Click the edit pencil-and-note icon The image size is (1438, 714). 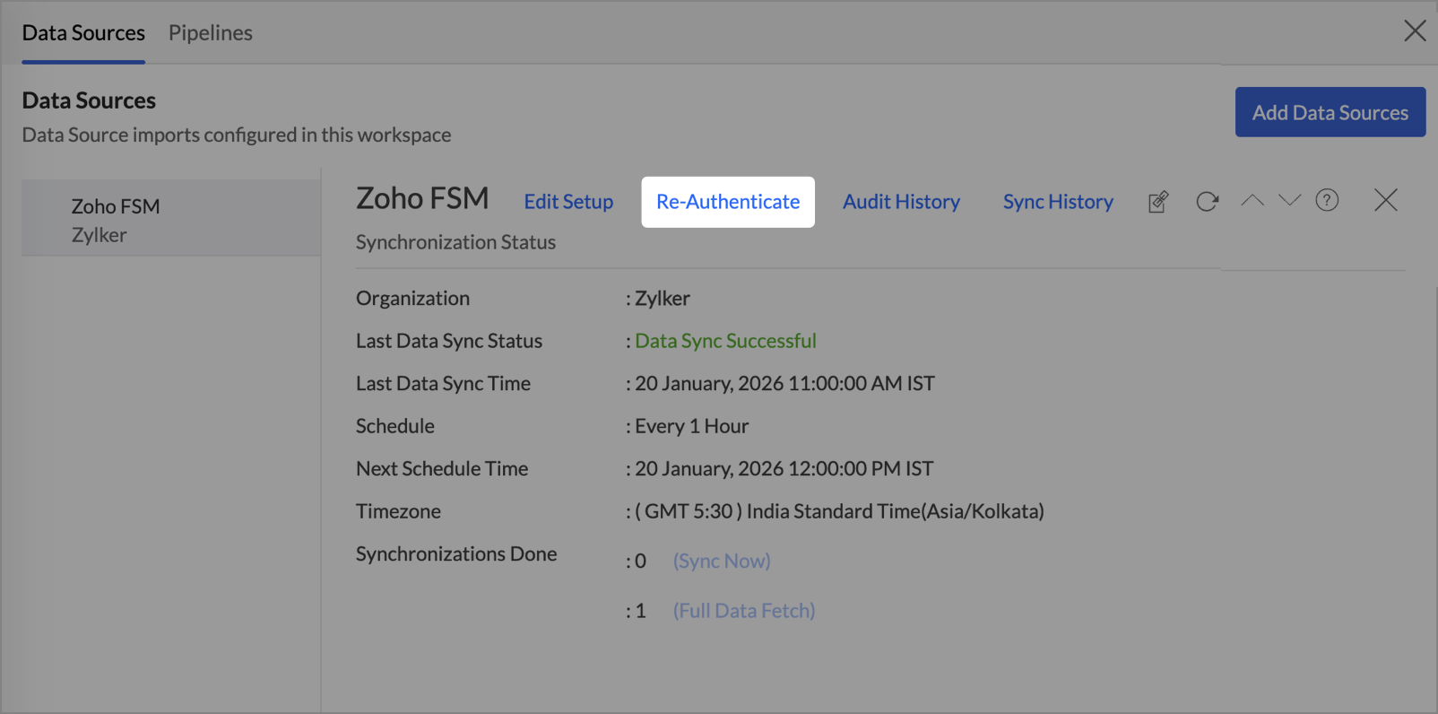(1158, 202)
